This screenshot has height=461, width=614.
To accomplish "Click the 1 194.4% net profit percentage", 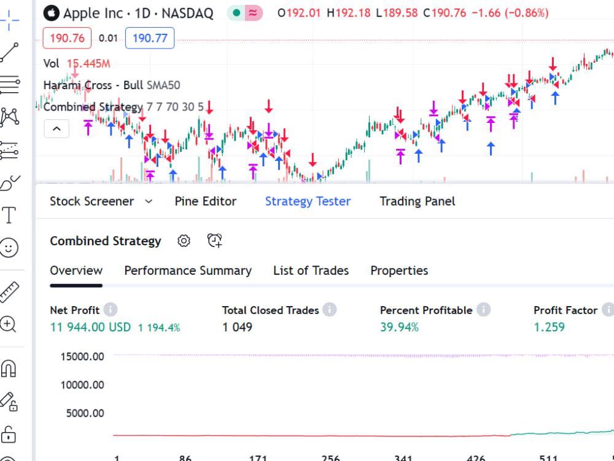I will (x=159, y=328).
